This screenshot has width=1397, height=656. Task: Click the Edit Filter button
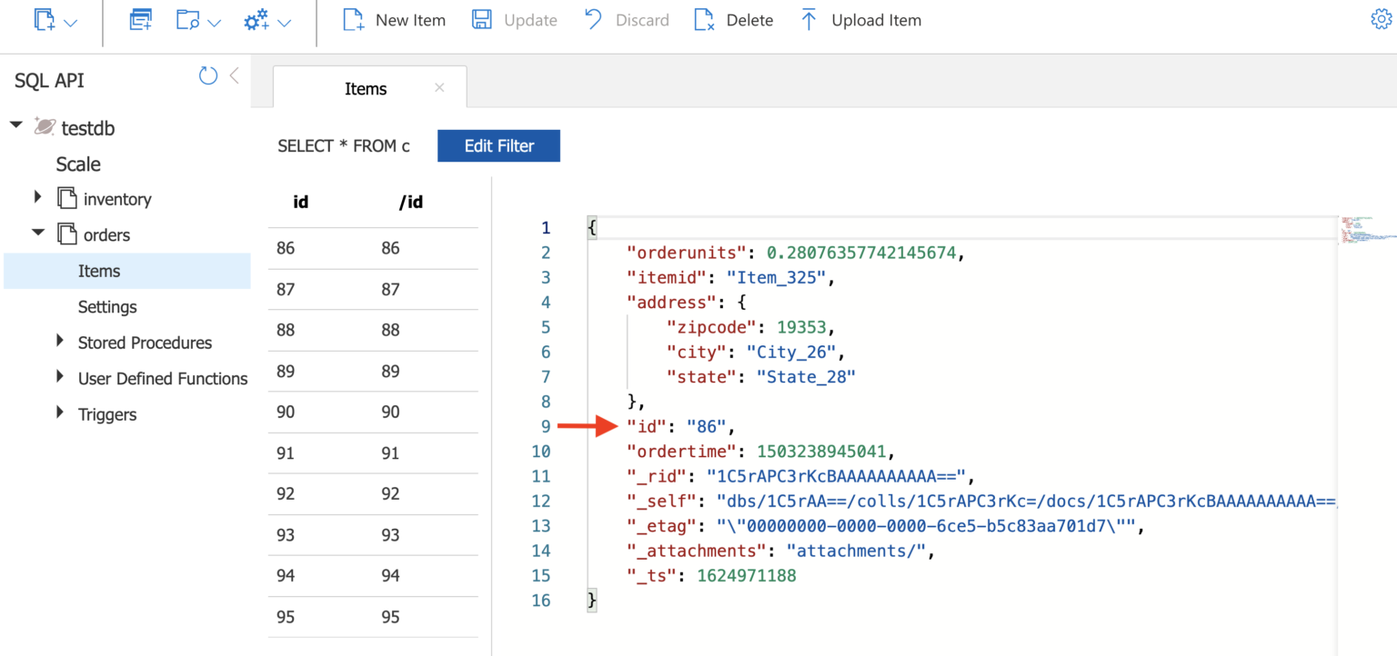tap(498, 145)
